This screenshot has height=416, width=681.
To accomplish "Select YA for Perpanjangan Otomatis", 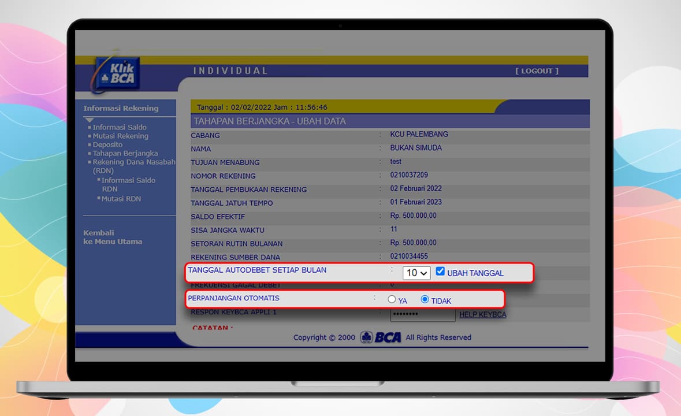I will (x=392, y=299).
